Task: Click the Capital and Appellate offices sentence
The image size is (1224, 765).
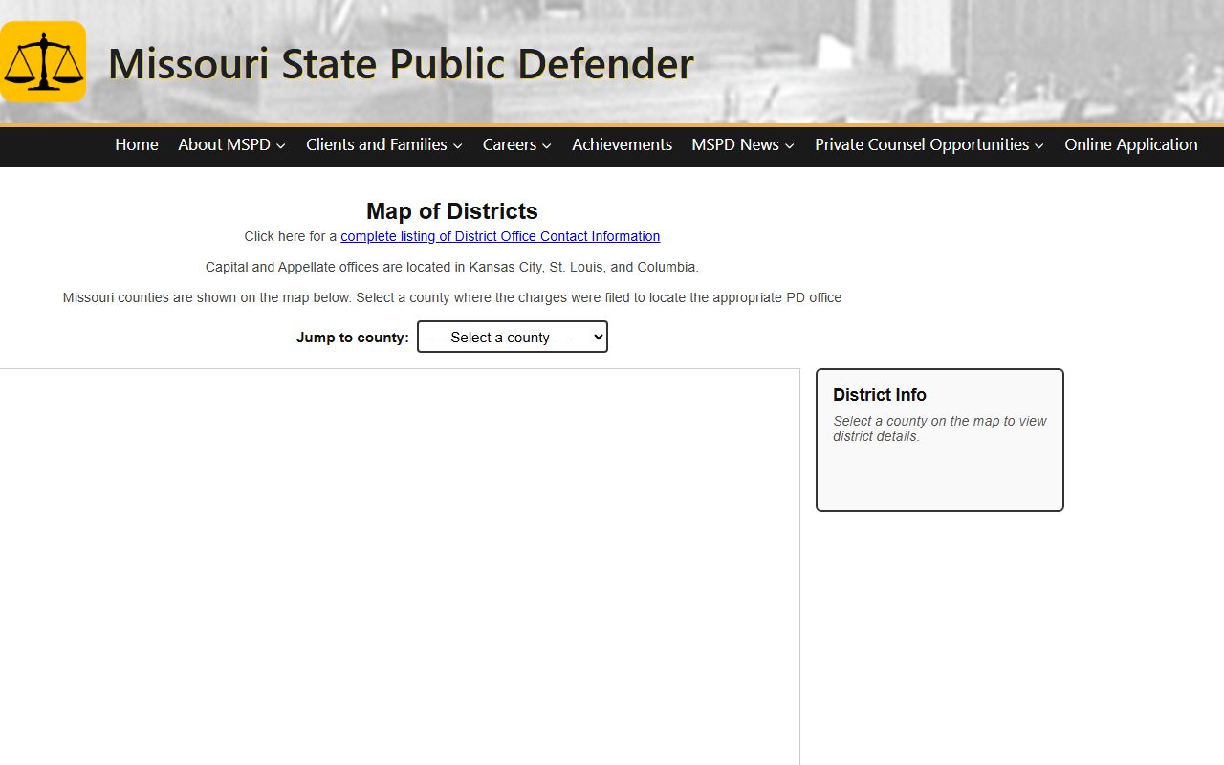Action: (x=452, y=267)
